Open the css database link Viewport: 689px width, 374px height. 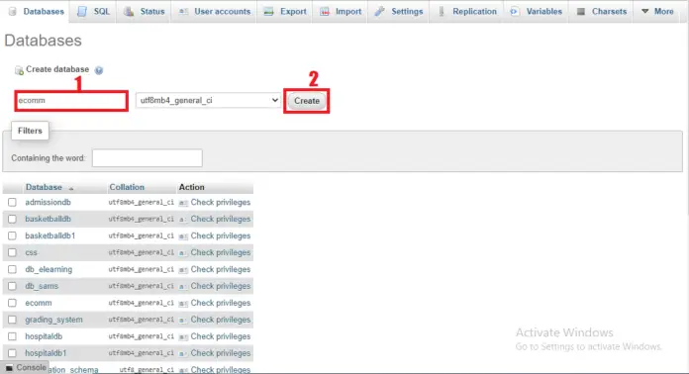(32, 252)
